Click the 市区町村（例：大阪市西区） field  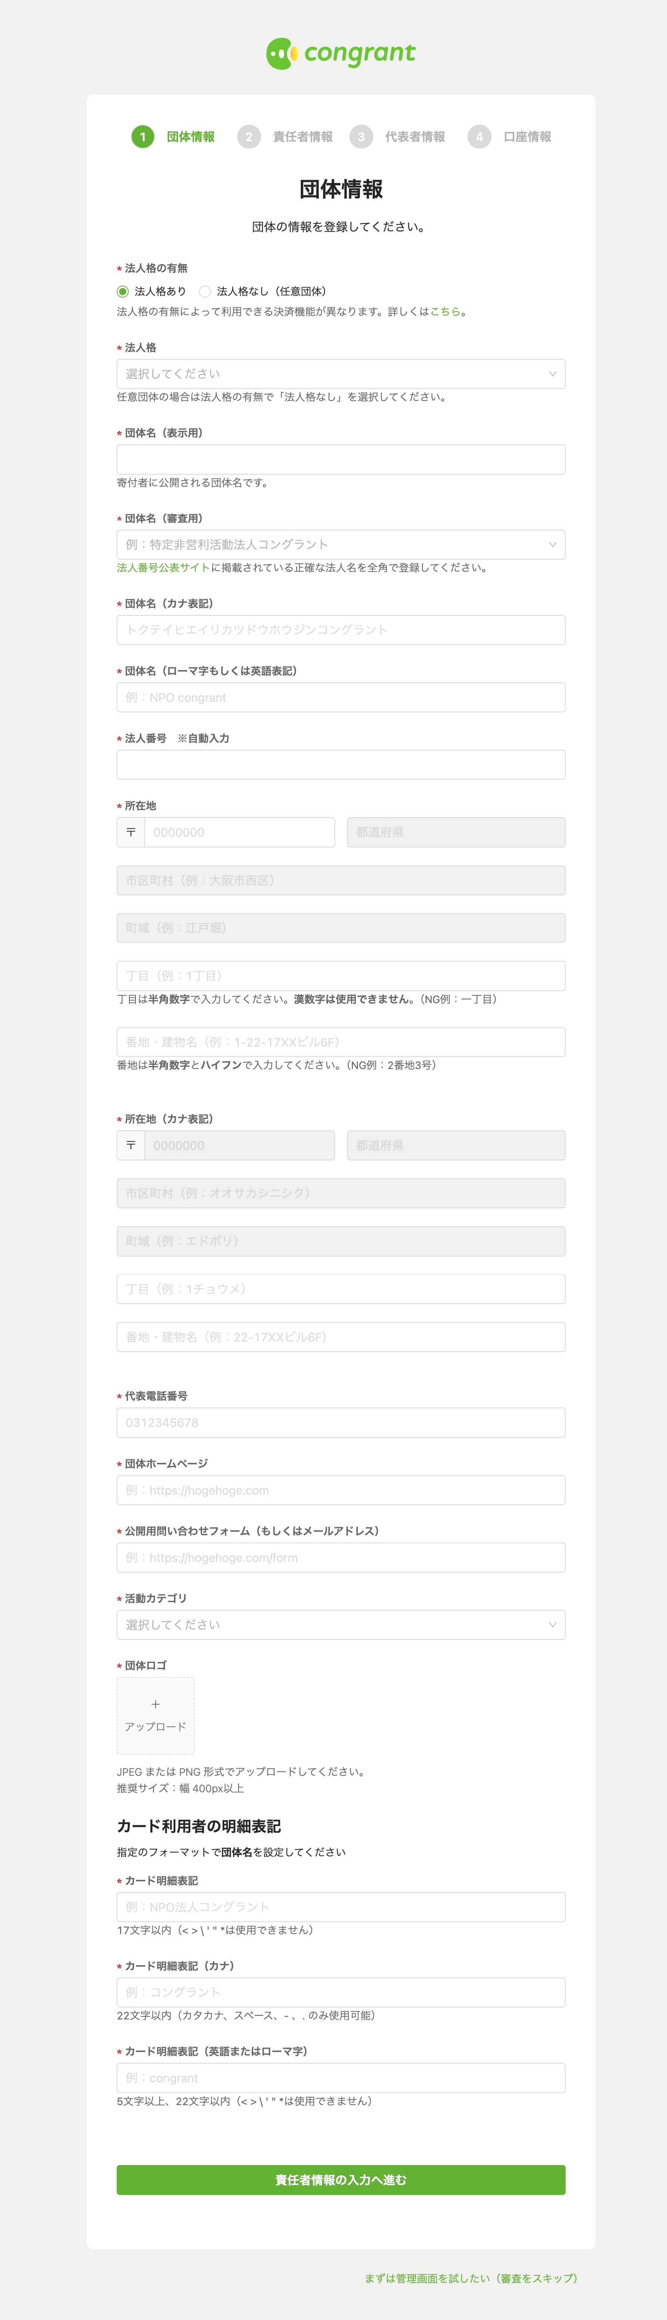(x=341, y=880)
